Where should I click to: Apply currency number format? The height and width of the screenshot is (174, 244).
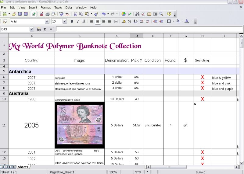tap(124, 21)
